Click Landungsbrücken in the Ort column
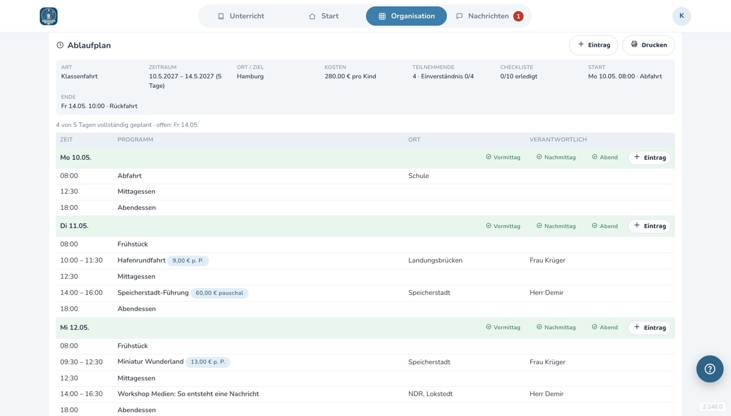Image resolution: width=731 pixels, height=416 pixels. [435, 260]
